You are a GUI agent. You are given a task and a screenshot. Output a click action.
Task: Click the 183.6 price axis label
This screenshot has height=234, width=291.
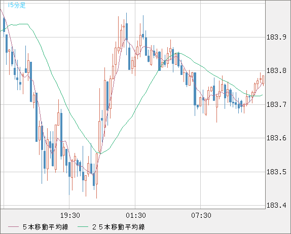(276, 138)
